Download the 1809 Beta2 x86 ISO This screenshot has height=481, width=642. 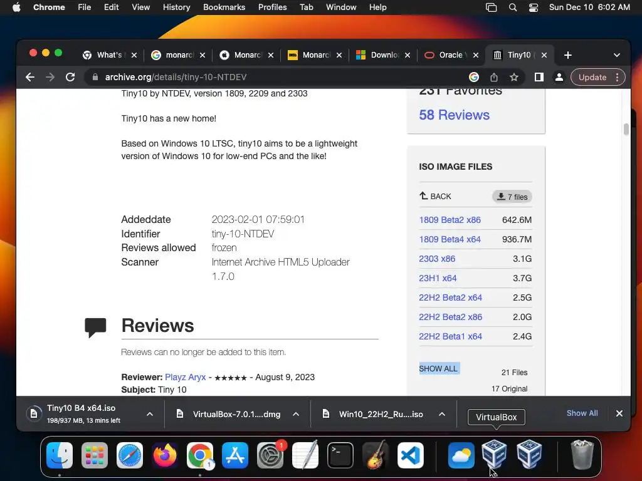coord(450,220)
